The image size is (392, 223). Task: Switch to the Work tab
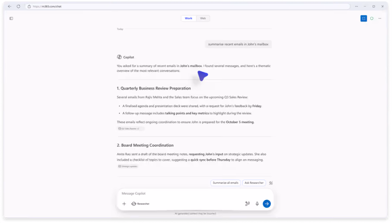pyautogui.click(x=188, y=18)
